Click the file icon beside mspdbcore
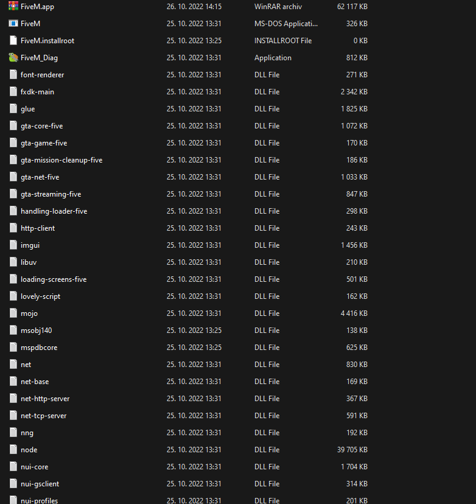476x504 pixels. pos(13,347)
